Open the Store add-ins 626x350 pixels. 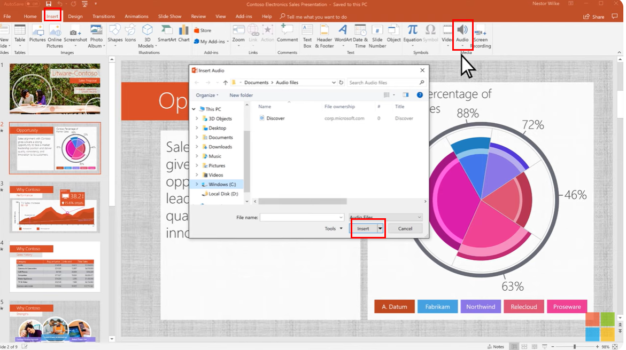click(203, 30)
